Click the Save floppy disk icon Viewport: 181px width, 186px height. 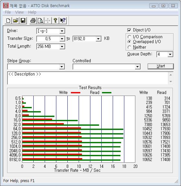point(23,21)
